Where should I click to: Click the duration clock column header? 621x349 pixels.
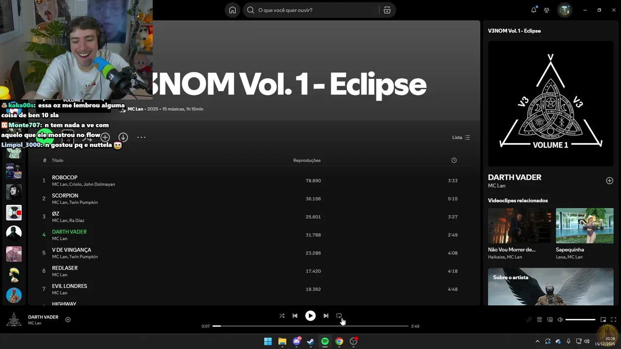[454, 160]
